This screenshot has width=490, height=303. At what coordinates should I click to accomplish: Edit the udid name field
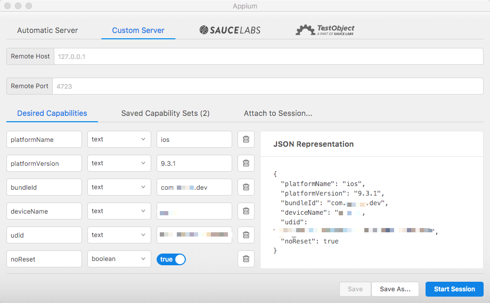pos(44,234)
